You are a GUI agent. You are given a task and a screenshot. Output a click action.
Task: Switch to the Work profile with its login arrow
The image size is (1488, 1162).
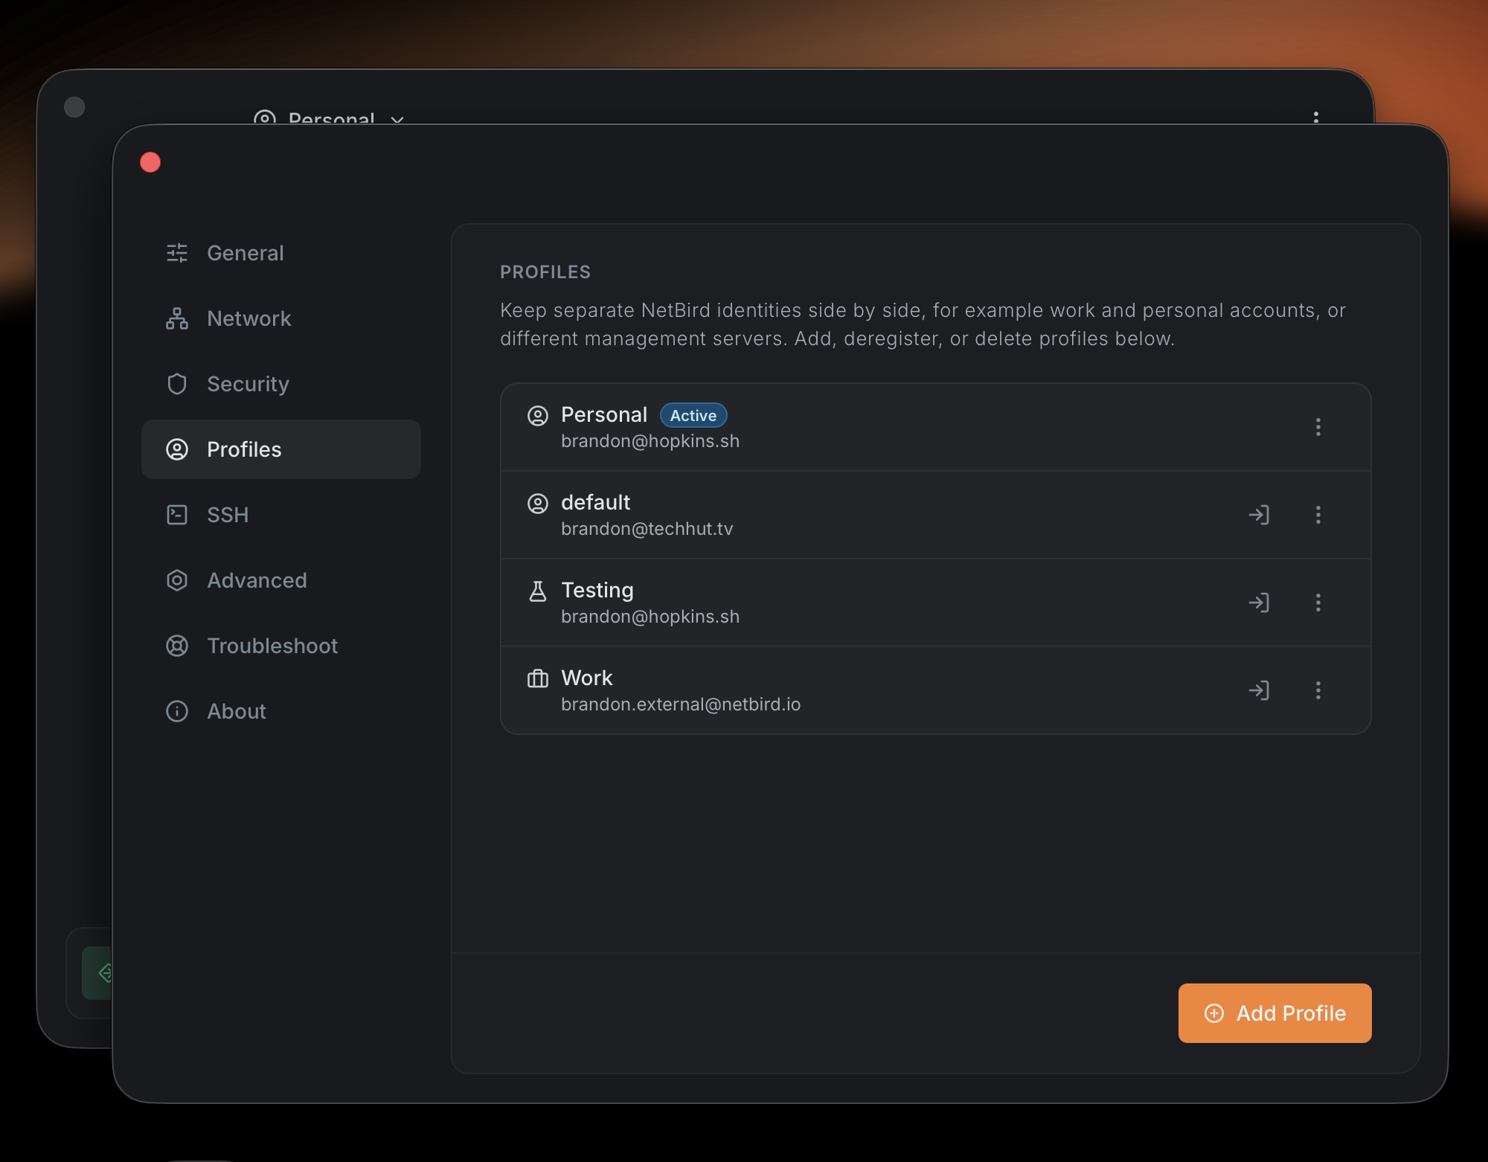point(1259,690)
